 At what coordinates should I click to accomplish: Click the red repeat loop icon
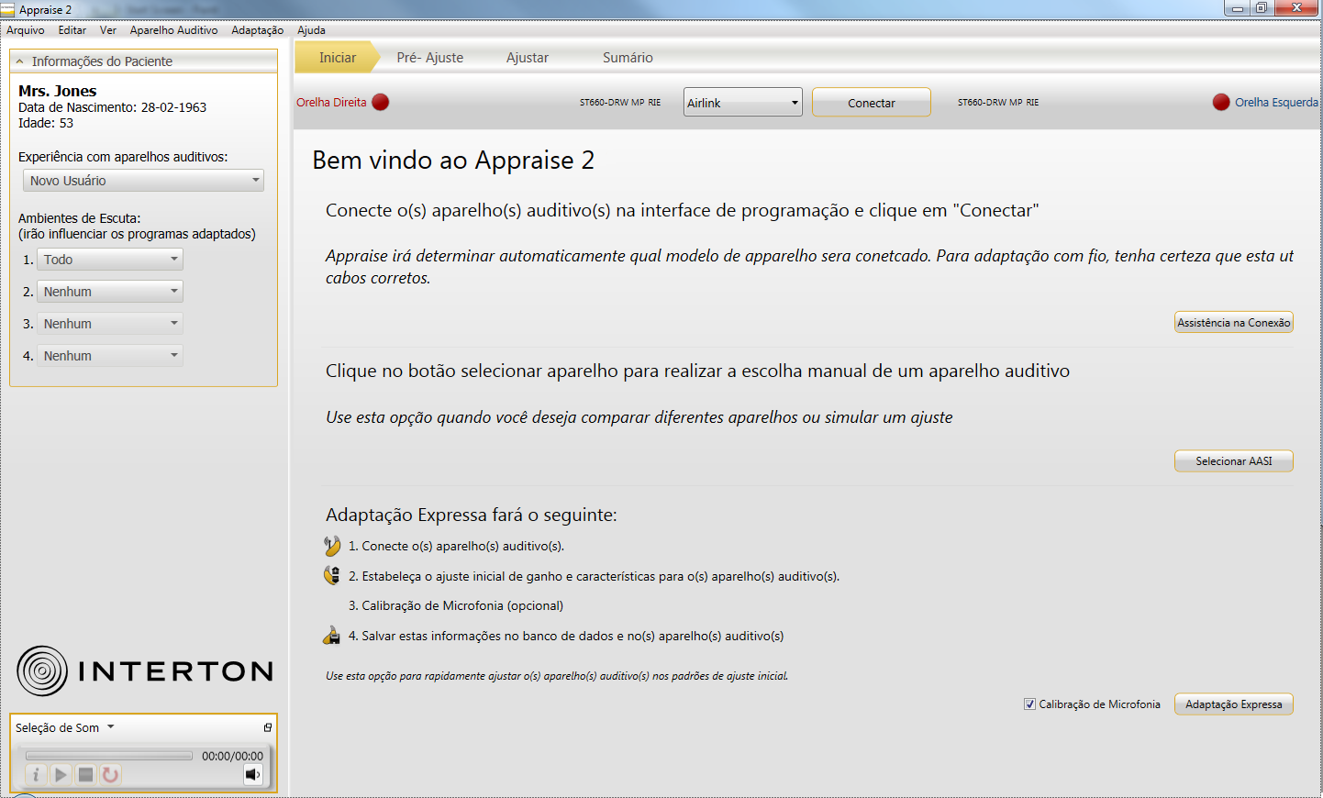pyautogui.click(x=110, y=775)
